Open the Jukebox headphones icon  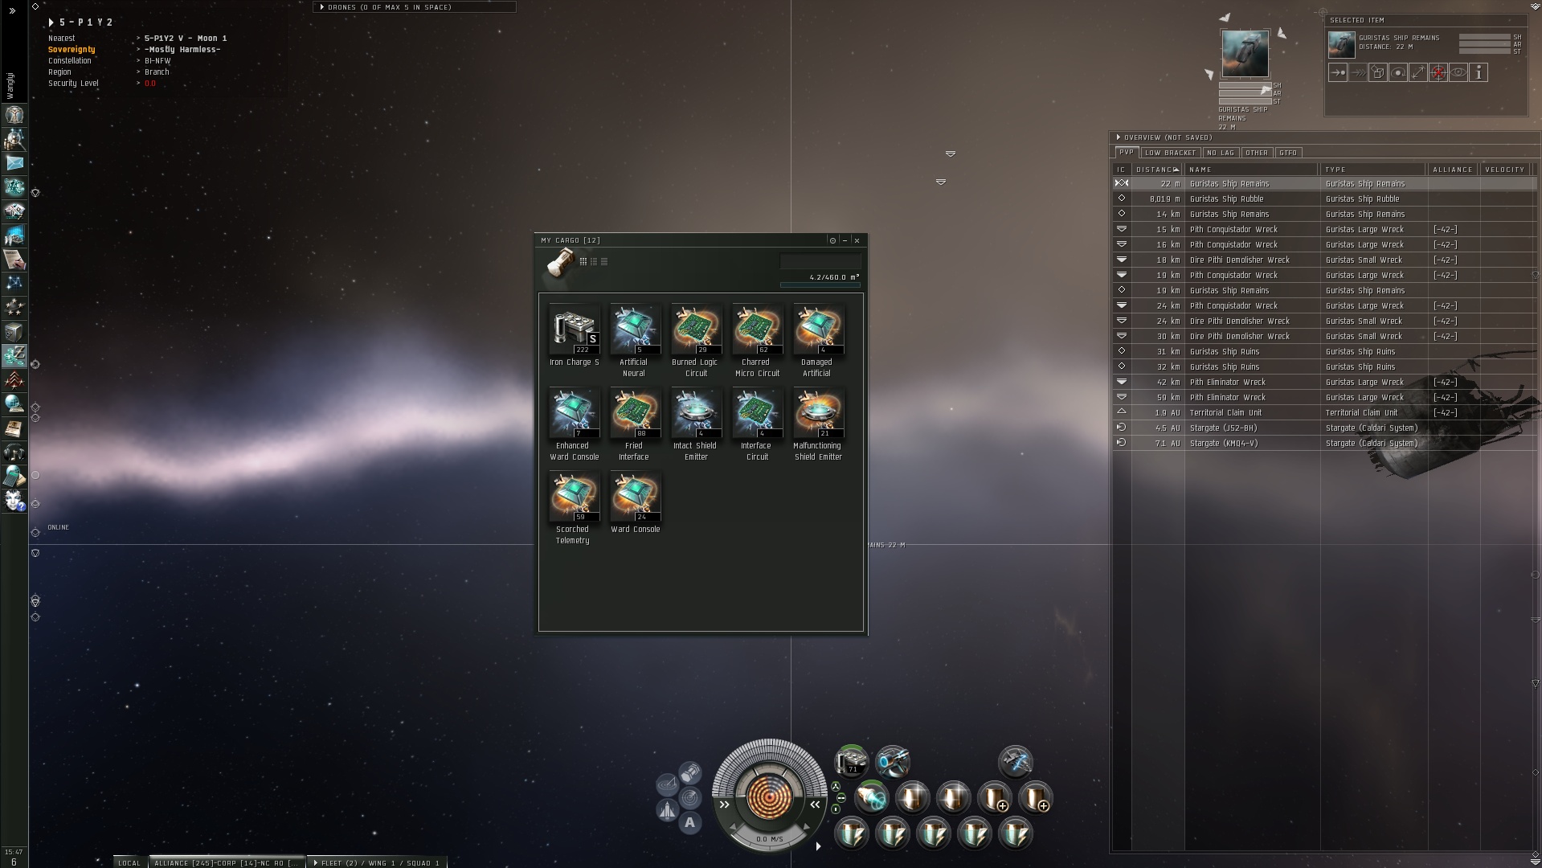point(14,452)
